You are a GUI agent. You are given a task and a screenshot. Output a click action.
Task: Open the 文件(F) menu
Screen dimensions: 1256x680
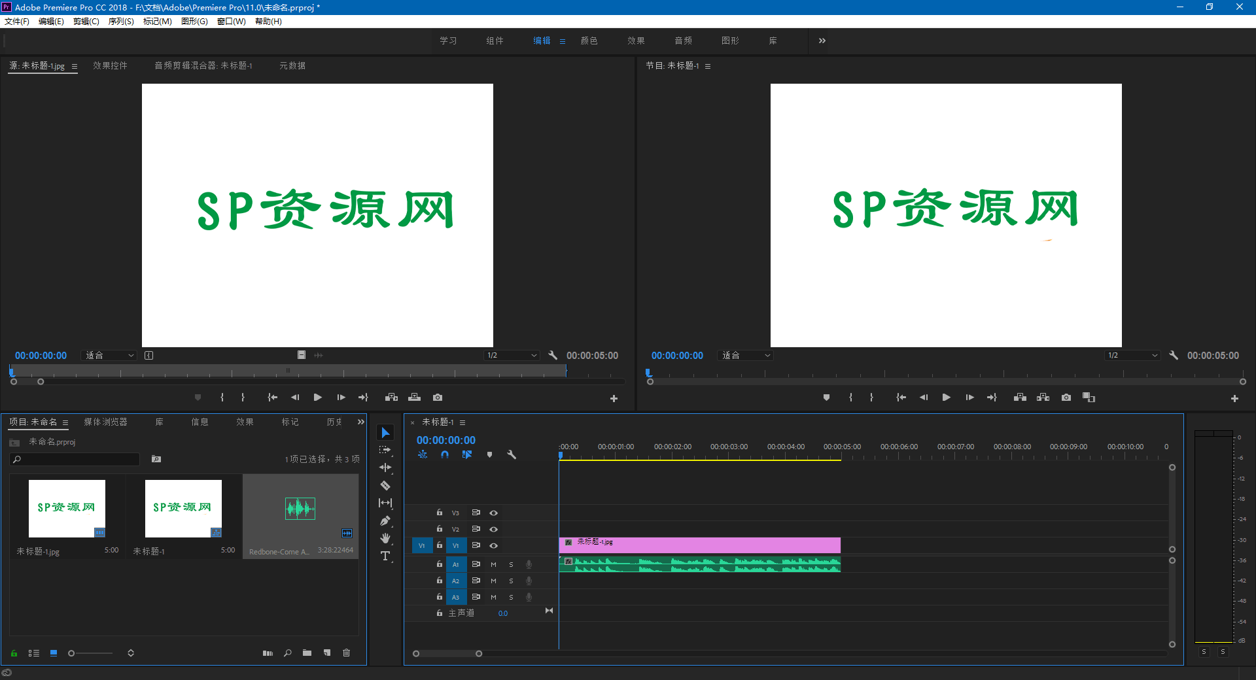[17, 21]
